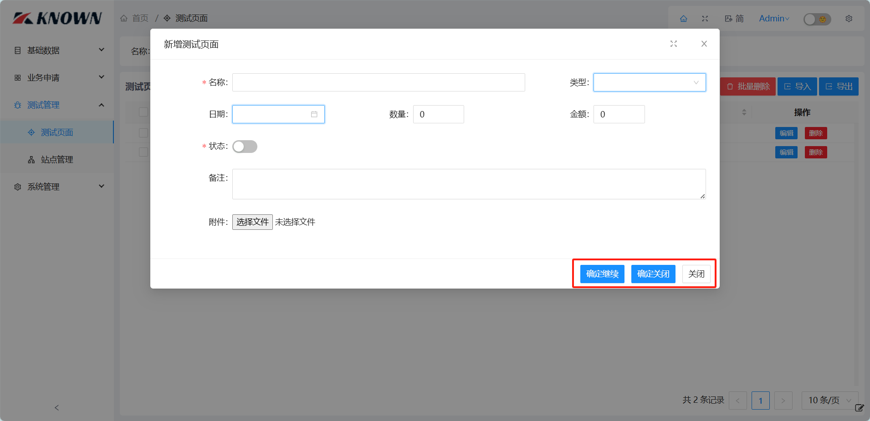
Task: Switch language using the 简 icon
Action: pyautogui.click(x=734, y=19)
